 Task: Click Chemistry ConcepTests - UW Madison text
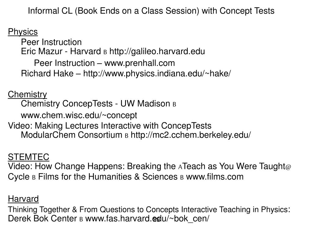click(x=95, y=104)
